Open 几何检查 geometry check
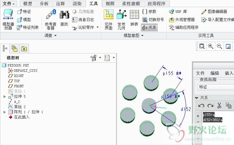The height and width of the screenshot is (145, 234). click(x=83, y=12)
